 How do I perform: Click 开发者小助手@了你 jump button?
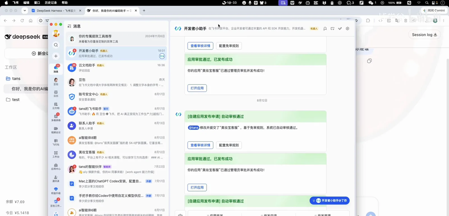(330, 201)
